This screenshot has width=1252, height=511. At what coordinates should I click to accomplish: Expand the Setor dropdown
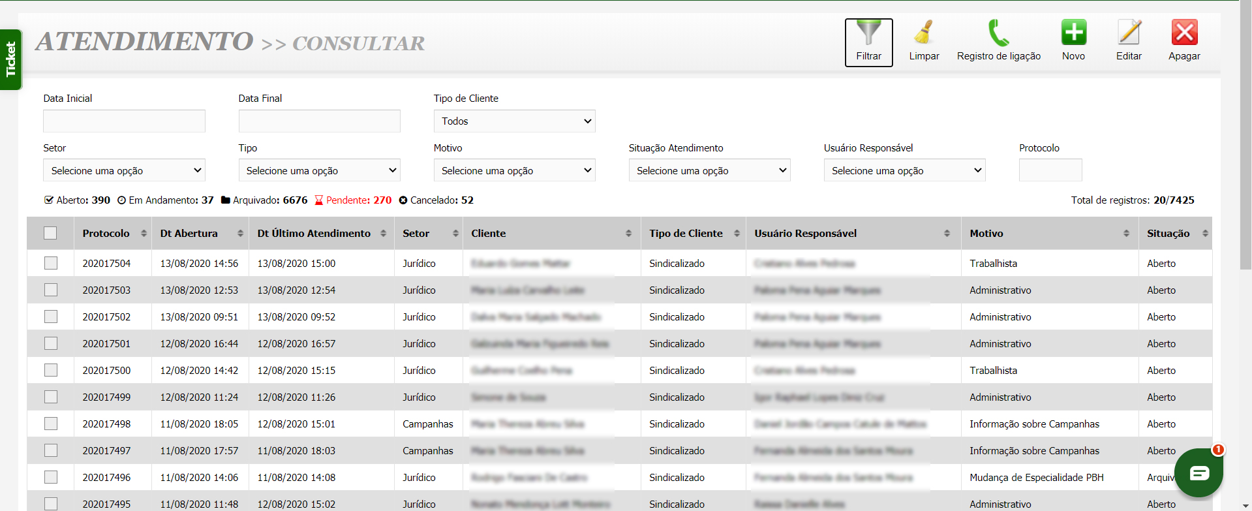(x=124, y=170)
